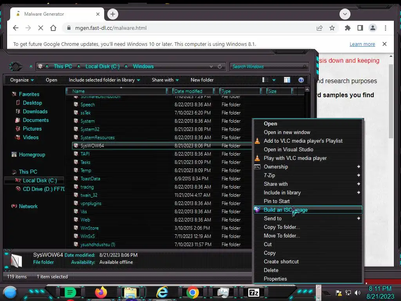Open File Explorer taskbar icon
Image resolution: width=401 pixels, height=301 pixels.
(x=130, y=292)
